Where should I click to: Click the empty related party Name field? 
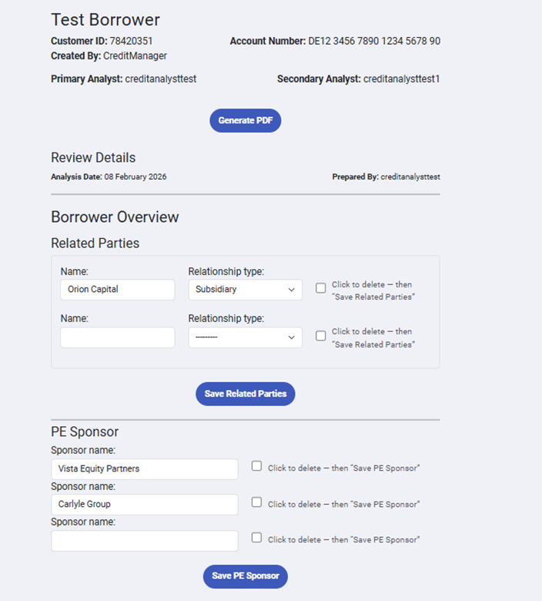(x=117, y=337)
